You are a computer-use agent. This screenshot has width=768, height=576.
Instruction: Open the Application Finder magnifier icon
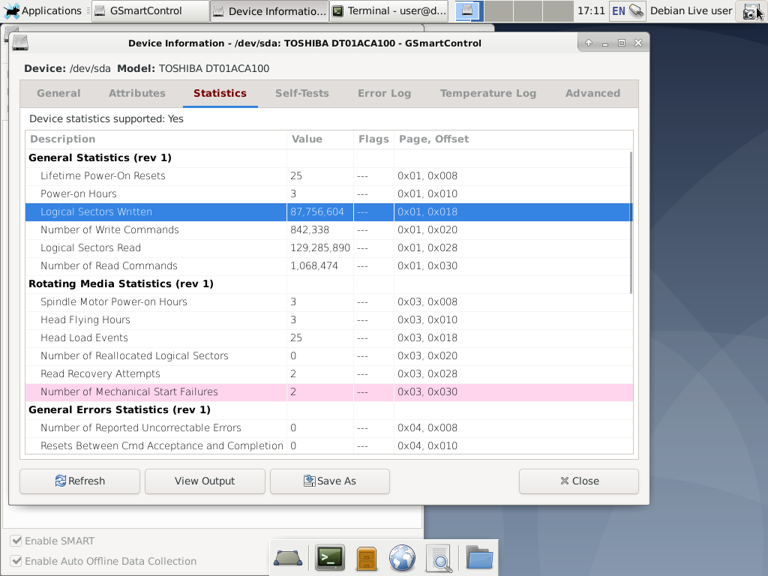pyautogui.click(x=439, y=558)
